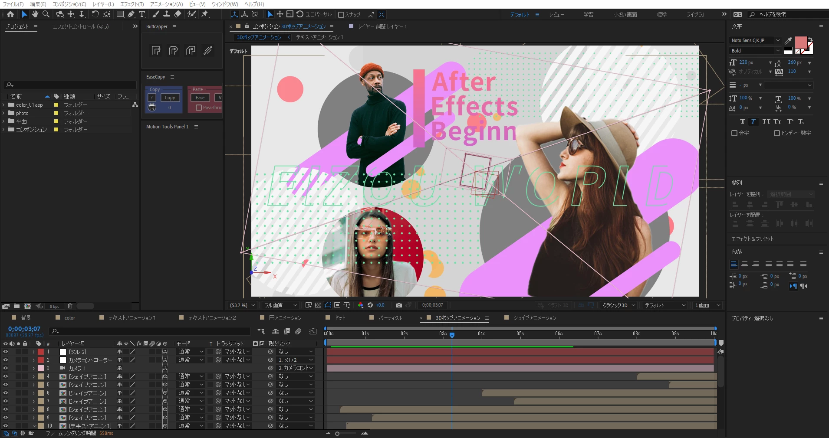This screenshot has width=829, height=438.
Task: Click the Graph Editor icon in timeline
Action: point(313,331)
